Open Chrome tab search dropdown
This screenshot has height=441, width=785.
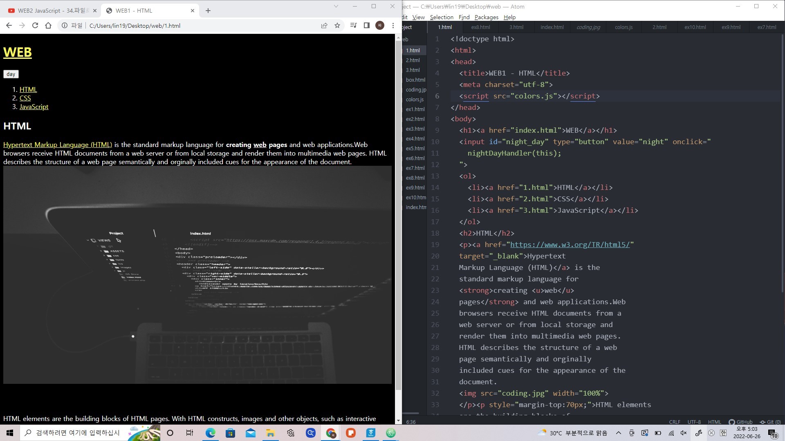(336, 6)
